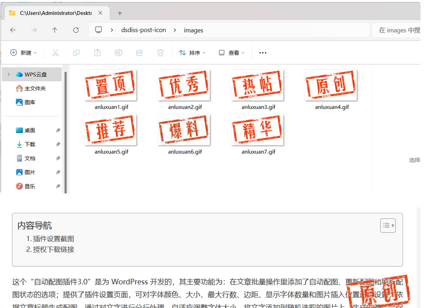
Task: Open the 排序 sorting dropdown
Action: point(192,53)
